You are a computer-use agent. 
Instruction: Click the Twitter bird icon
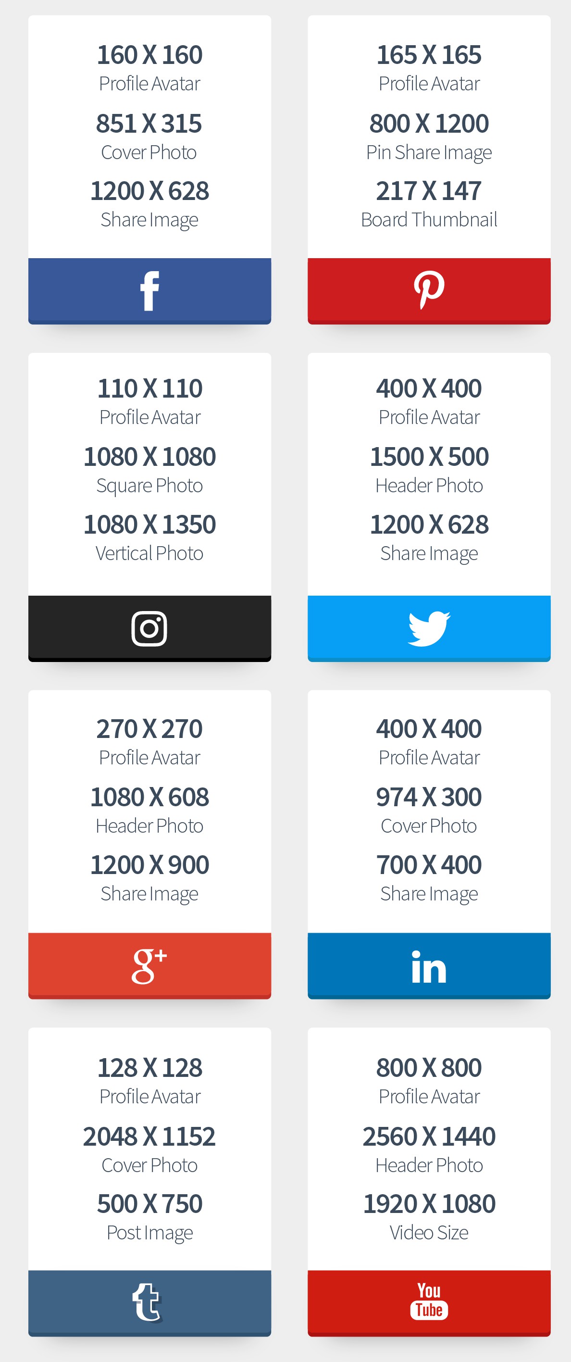point(429,628)
